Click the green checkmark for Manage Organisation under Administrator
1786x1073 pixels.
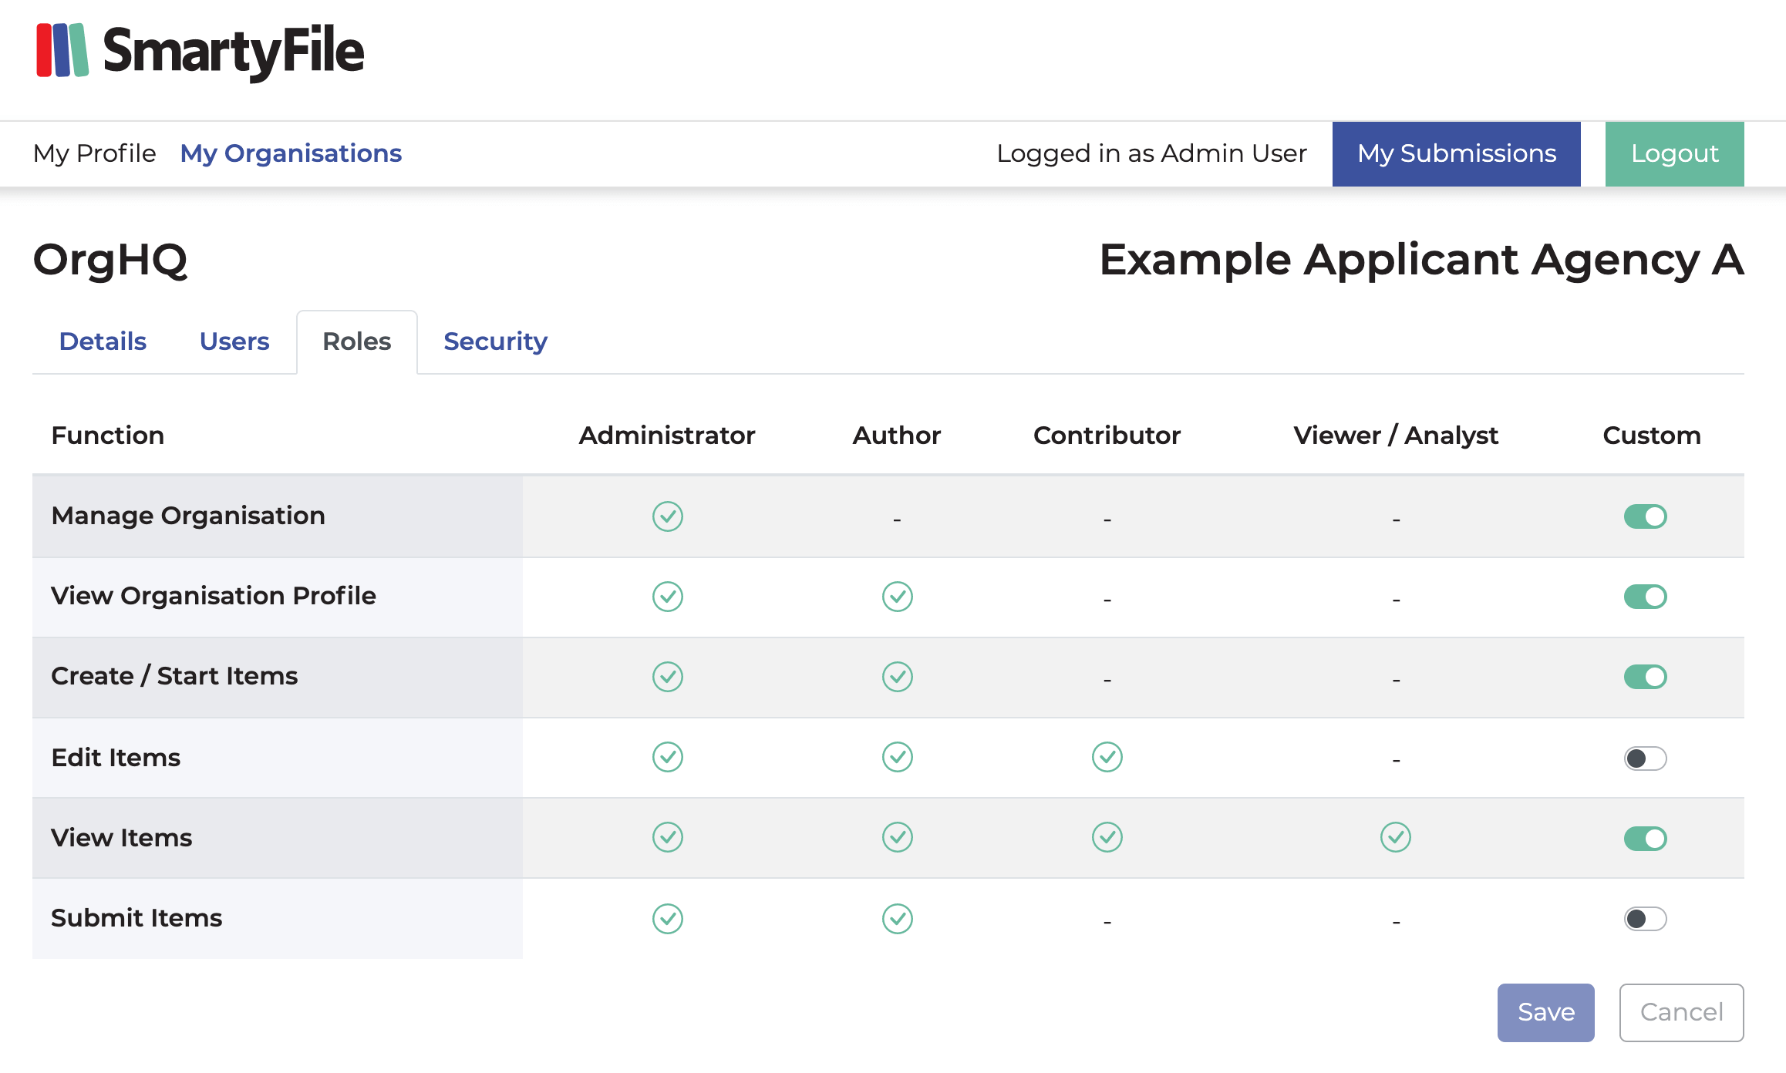pos(667,516)
